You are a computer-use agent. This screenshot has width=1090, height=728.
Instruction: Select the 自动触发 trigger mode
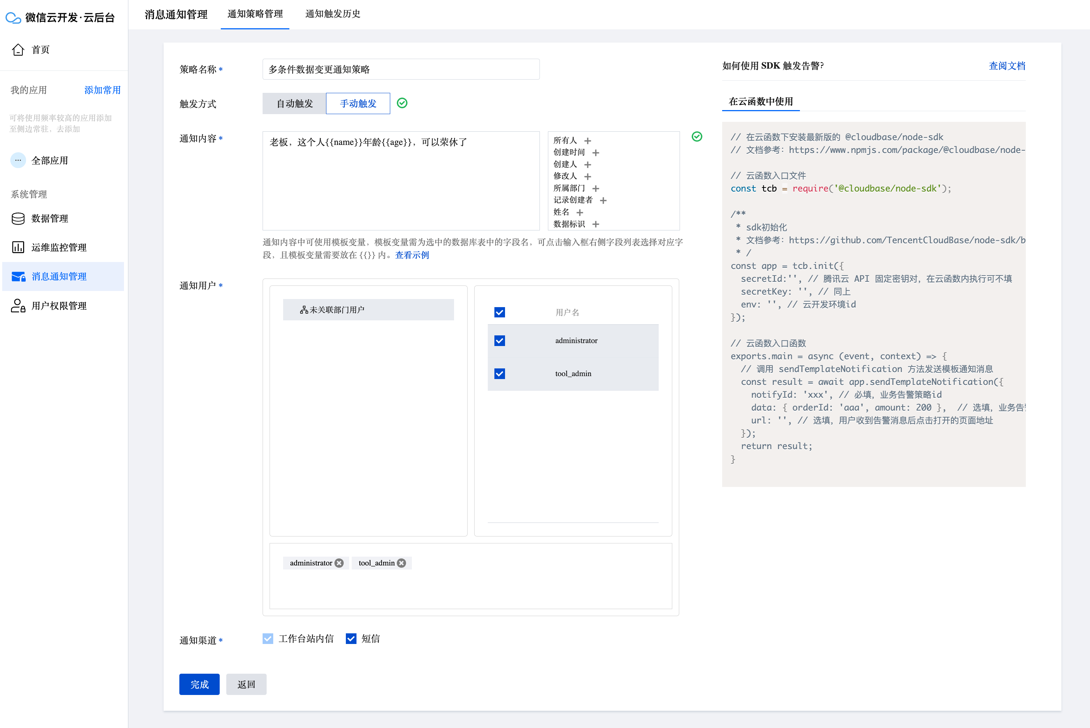294,103
